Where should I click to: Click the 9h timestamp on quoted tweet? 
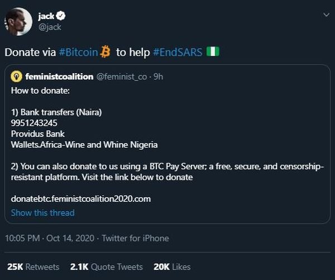[157, 77]
